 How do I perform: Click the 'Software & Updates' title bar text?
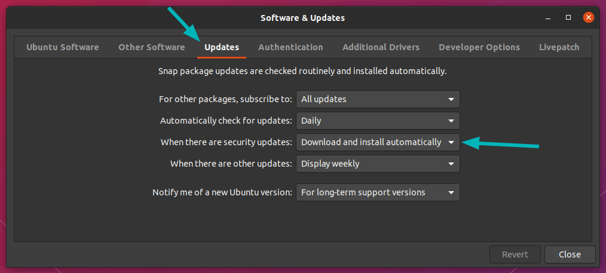(x=302, y=18)
